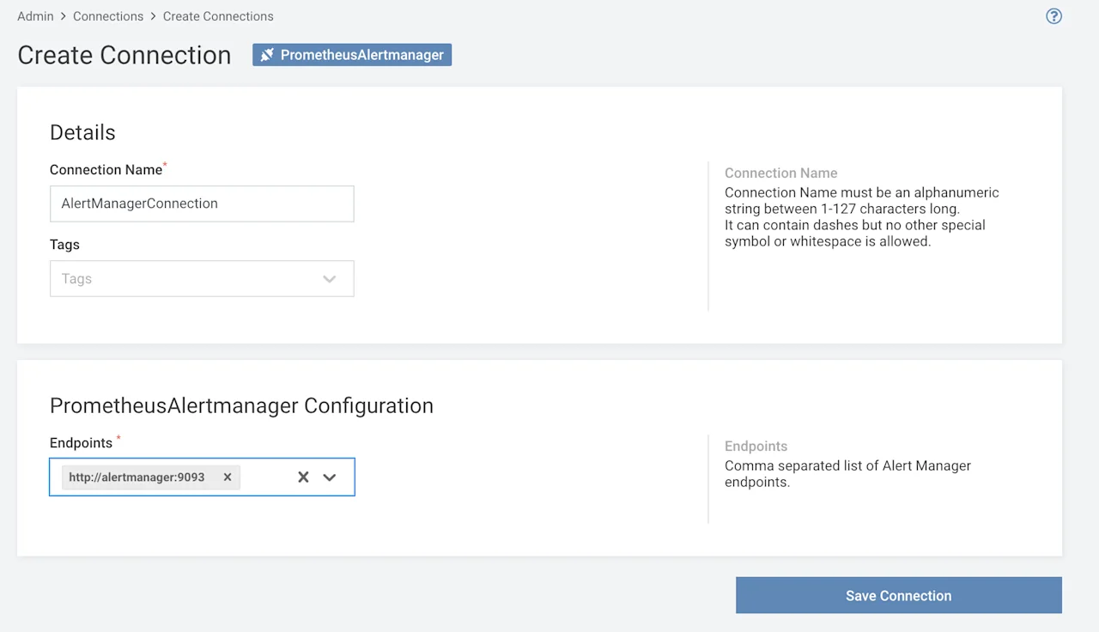Viewport: 1099px width, 632px height.
Task: Click the Endpoints helper text heading
Action: pos(756,446)
